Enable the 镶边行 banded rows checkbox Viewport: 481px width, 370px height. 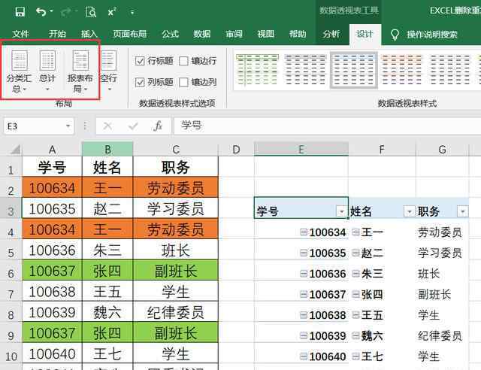pyautogui.click(x=184, y=61)
